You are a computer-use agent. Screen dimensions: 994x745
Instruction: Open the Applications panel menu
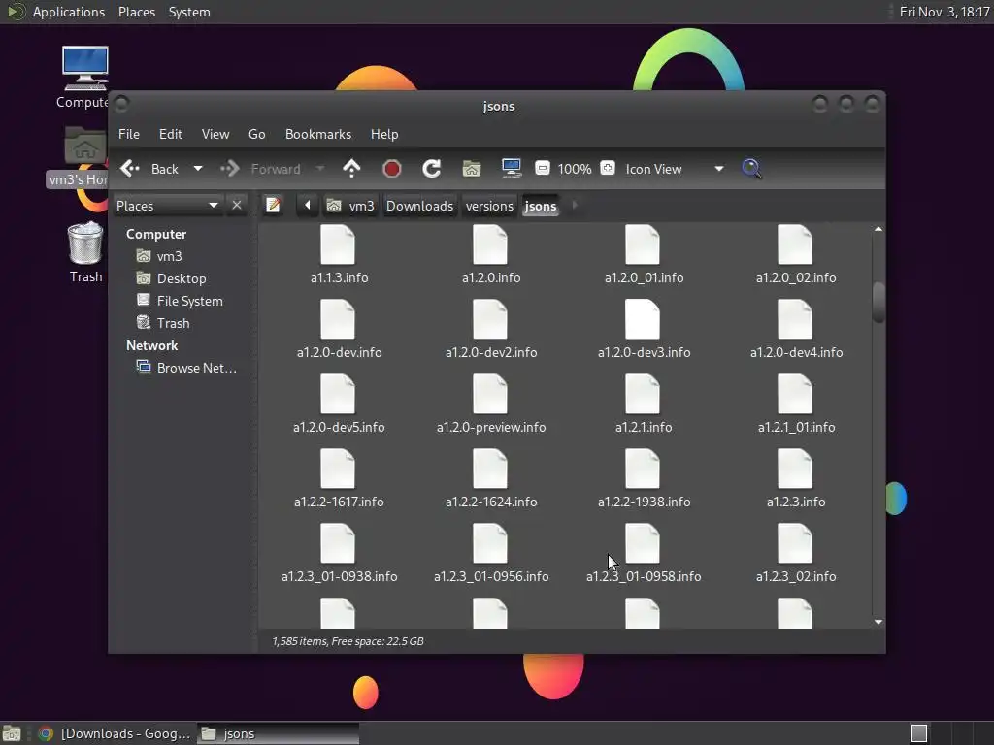click(55, 12)
